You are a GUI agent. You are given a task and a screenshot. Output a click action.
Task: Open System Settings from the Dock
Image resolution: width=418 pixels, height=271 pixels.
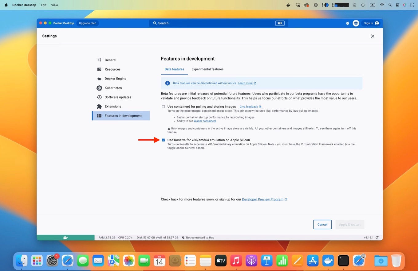(52, 261)
